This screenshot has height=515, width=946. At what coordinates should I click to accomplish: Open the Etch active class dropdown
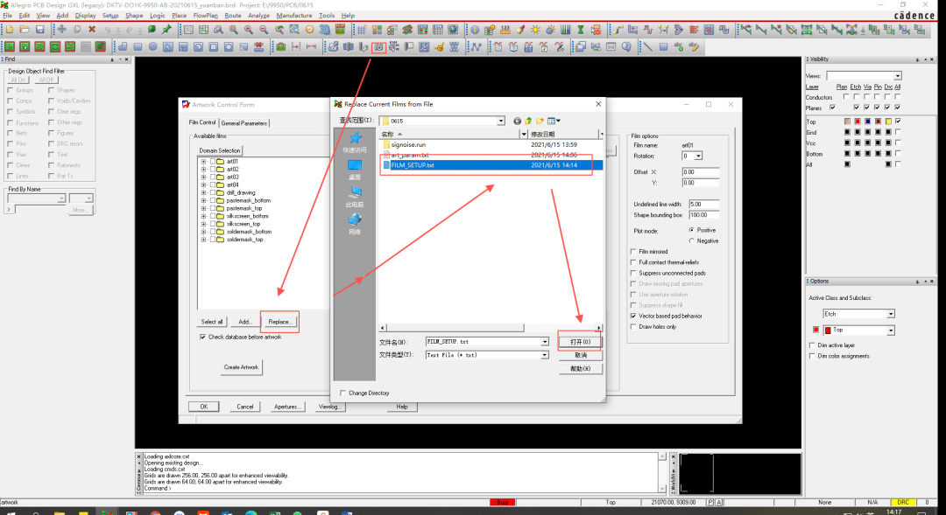(891, 314)
